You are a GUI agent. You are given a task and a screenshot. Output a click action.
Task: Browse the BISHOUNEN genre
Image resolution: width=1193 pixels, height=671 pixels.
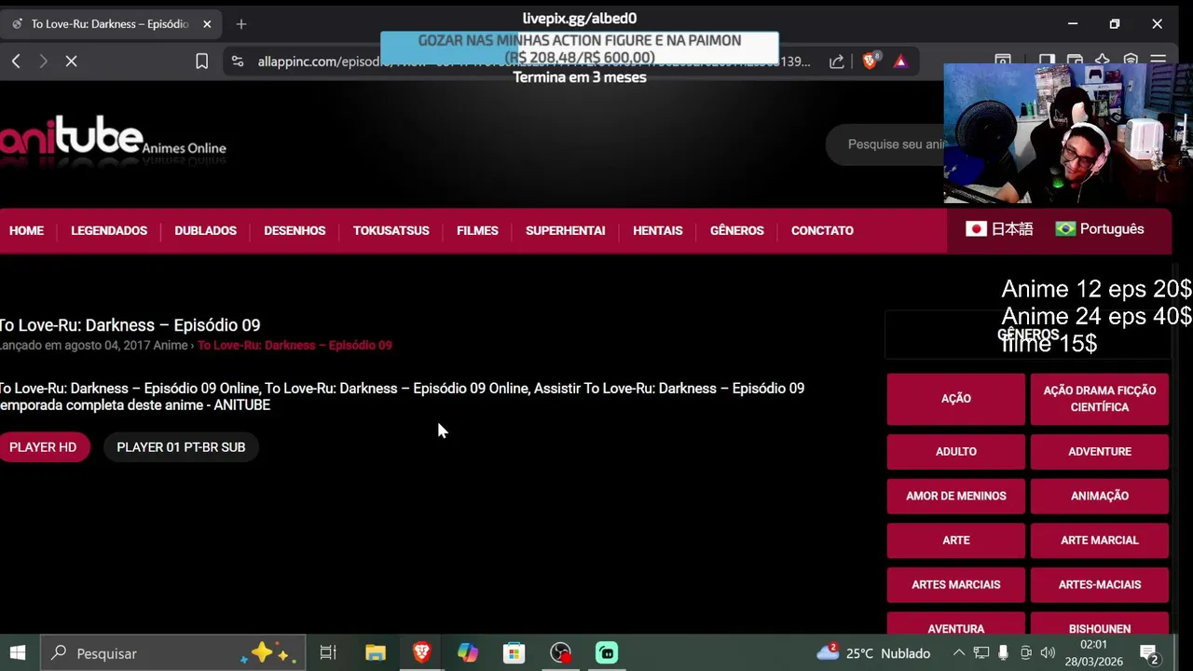point(1100,624)
